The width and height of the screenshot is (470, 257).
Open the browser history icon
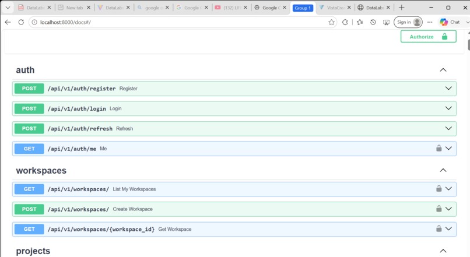pyautogui.click(x=373, y=22)
